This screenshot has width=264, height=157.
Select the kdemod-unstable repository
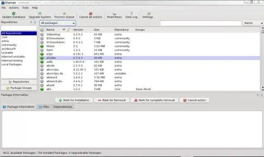click(19, 57)
